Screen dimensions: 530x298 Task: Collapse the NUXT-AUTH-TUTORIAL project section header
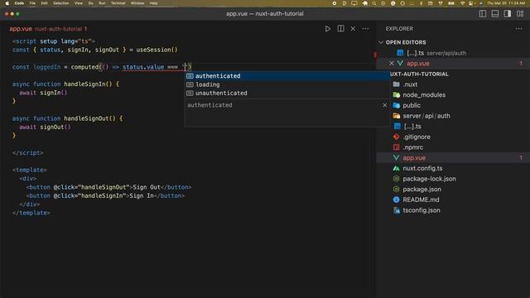point(420,74)
